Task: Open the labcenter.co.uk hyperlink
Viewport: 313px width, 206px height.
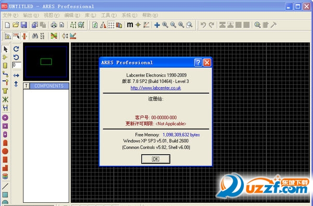Action: [155, 88]
